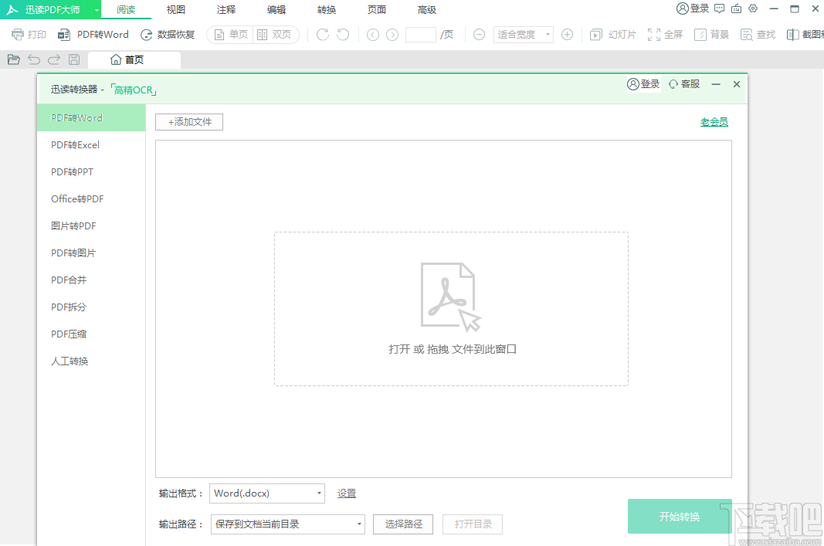Switch to 单页 single page view

229,34
